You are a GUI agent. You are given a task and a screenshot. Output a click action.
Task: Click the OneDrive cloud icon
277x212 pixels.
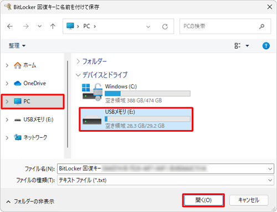pyautogui.click(x=18, y=84)
